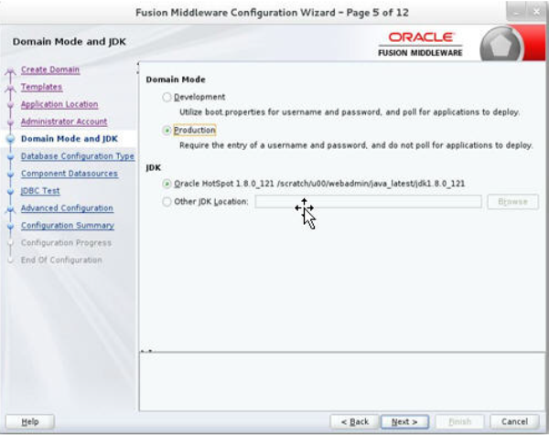
Task: Click the Configuration Progress disabled step
Action: point(66,243)
